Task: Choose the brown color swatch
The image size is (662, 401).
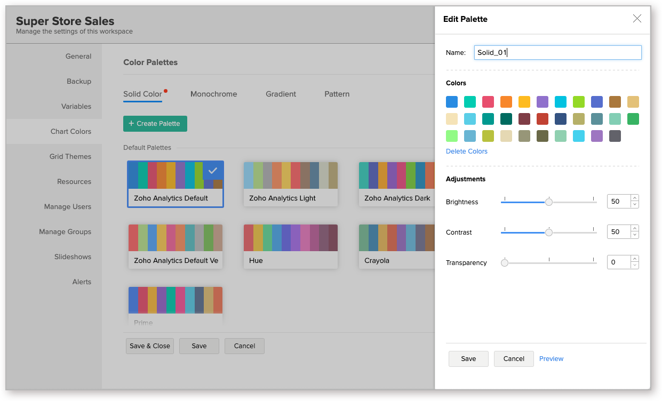Action: tap(615, 102)
